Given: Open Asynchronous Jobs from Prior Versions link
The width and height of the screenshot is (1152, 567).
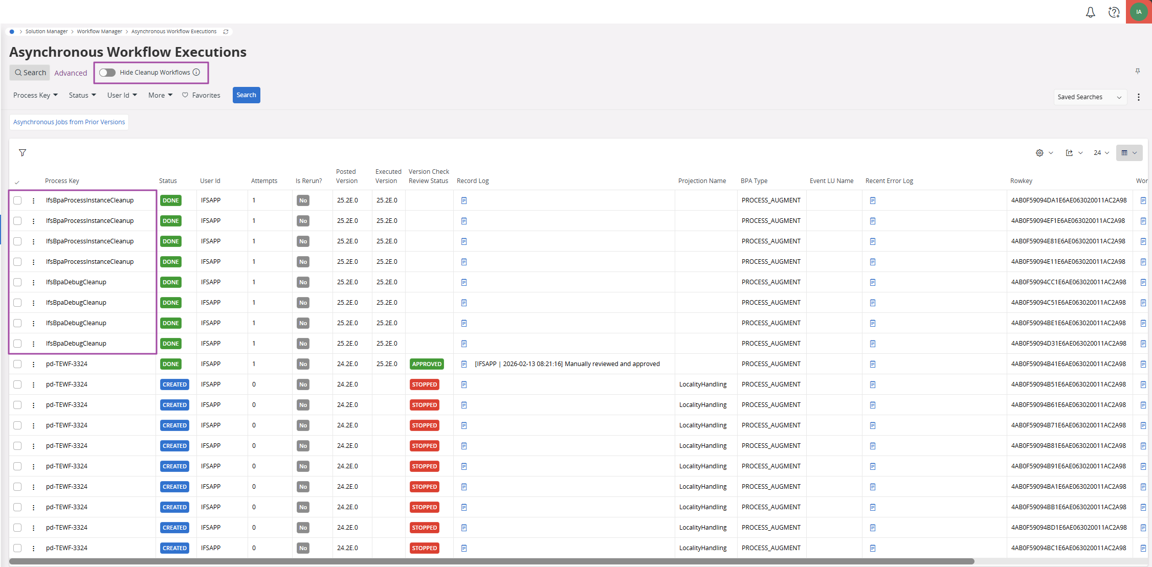Looking at the screenshot, I should pyautogui.click(x=69, y=122).
